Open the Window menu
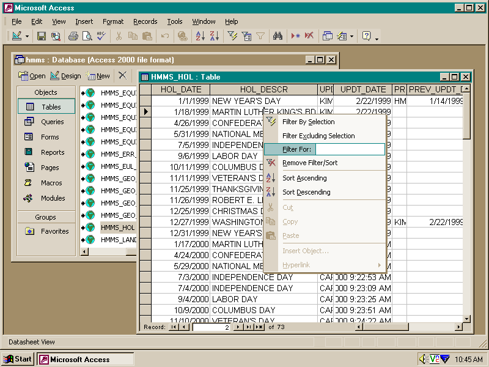The image size is (489, 367). pyautogui.click(x=204, y=21)
